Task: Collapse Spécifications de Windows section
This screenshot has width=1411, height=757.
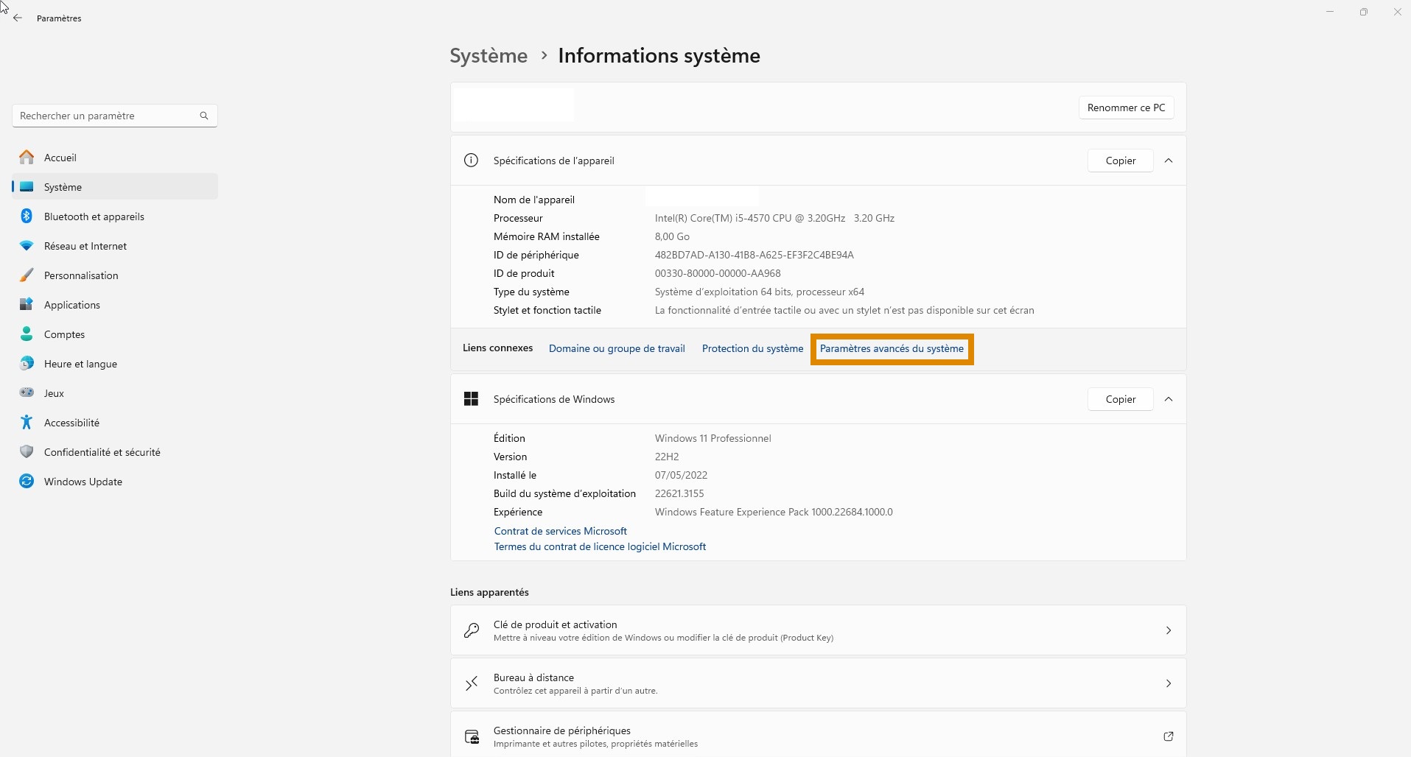Action: click(1168, 399)
